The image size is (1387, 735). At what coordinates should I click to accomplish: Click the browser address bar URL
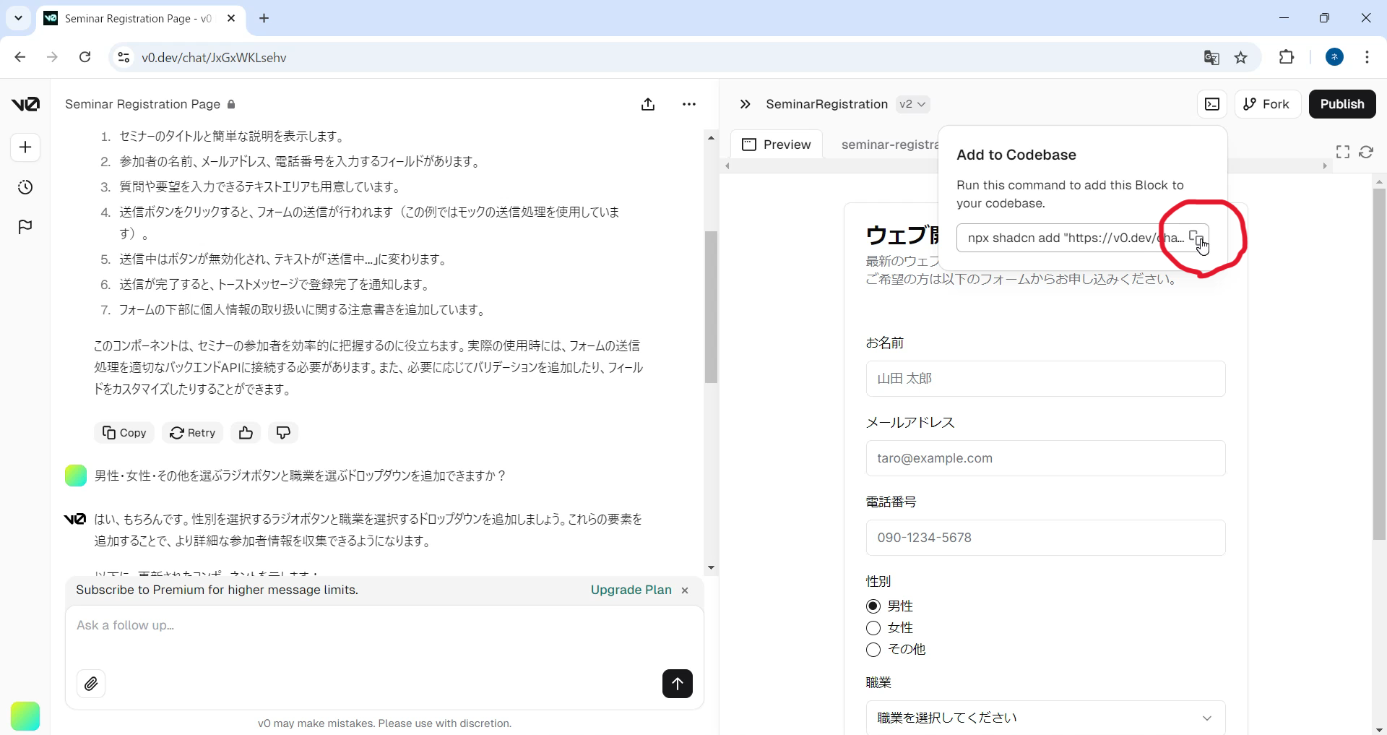pos(214,58)
